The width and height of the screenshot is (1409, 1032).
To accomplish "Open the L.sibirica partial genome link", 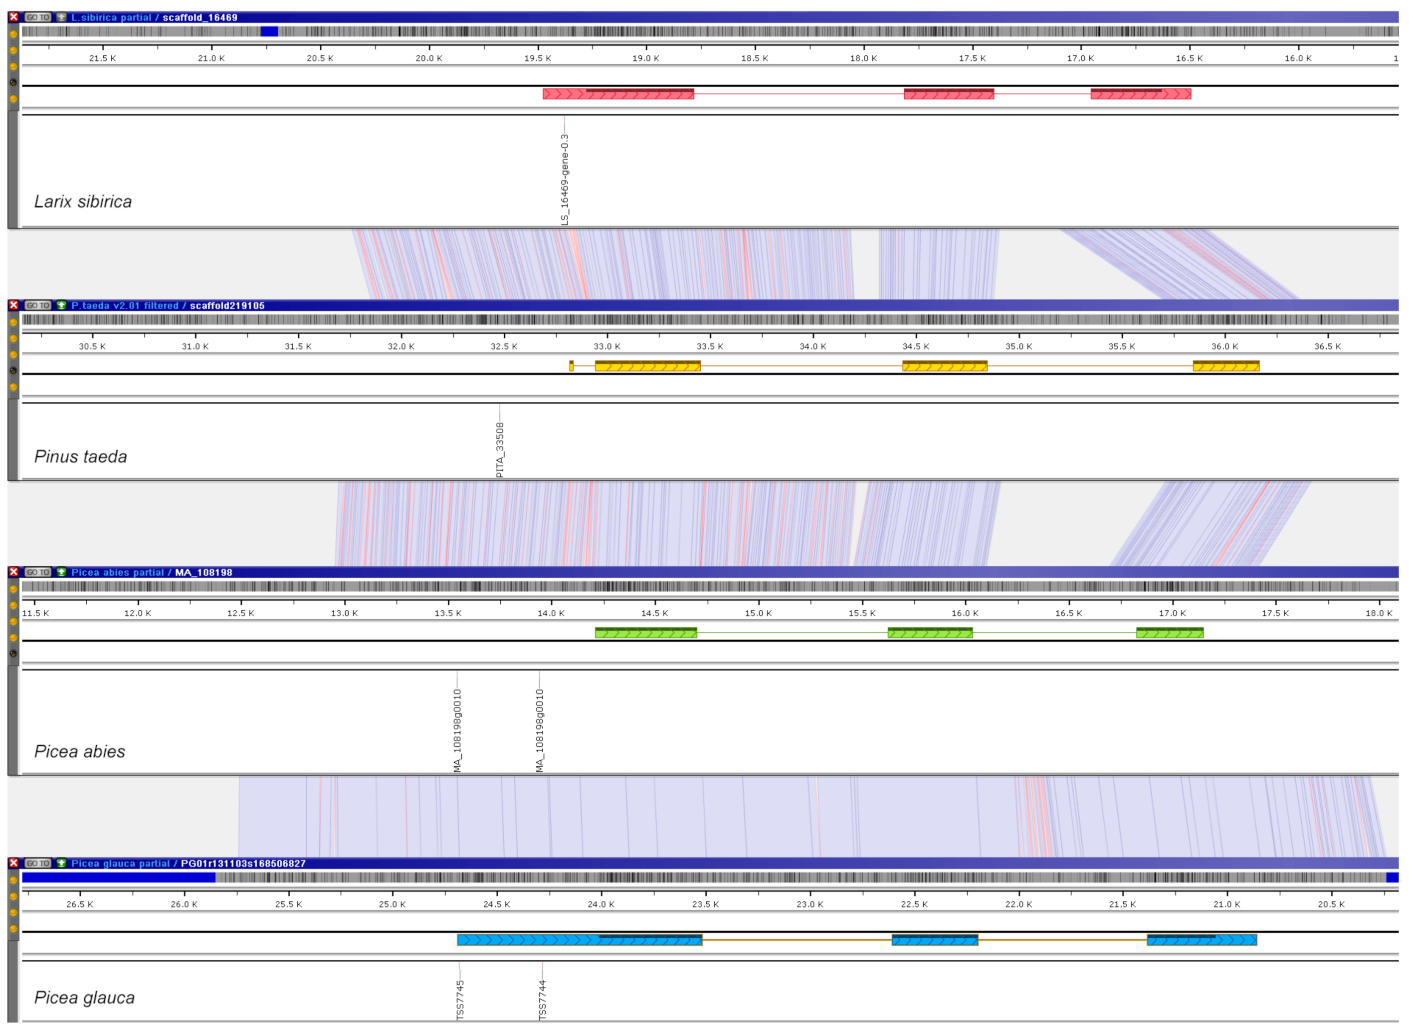I will click(x=111, y=17).
